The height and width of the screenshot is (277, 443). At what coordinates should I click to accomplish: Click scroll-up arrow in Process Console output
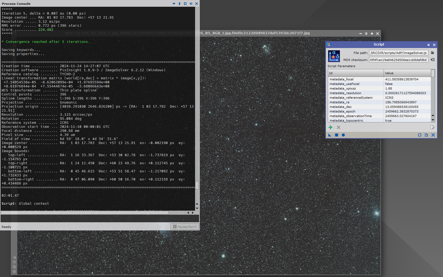(x=197, y=204)
